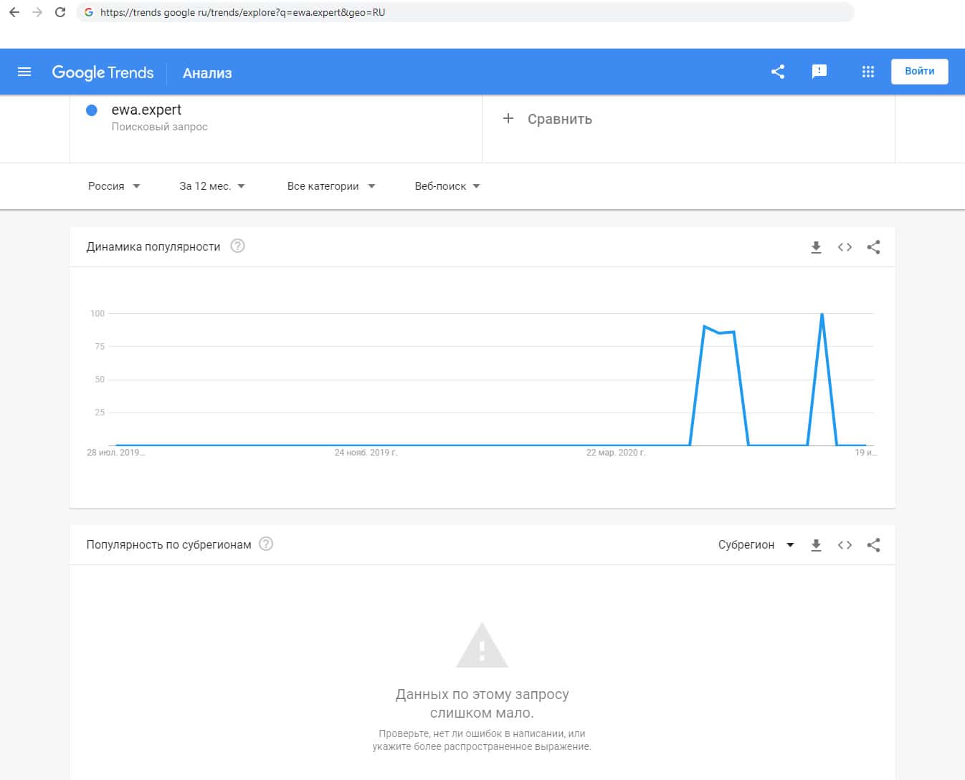The image size is (965, 780).
Task: Click the Анализ header title
Action: (207, 73)
